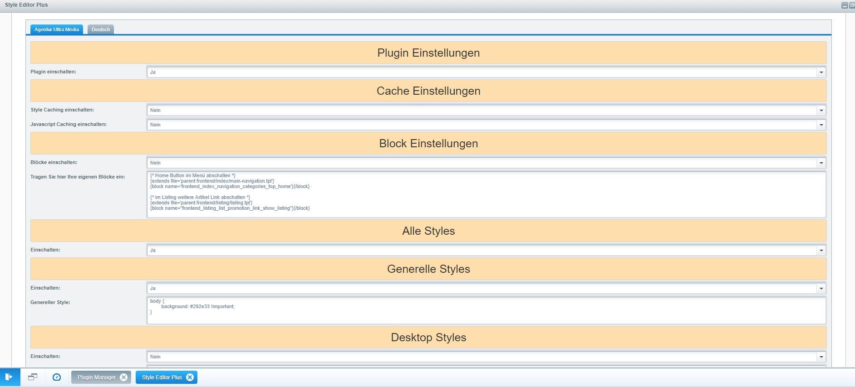Image resolution: width=855 pixels, height=387 pixels.
Task: Open Javascript Caching einschalten dropdown arrow
Action: [821, 125]
